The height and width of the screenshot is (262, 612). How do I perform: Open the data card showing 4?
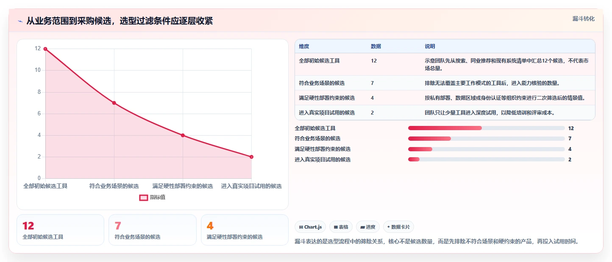pyautogui.click(x=245, y=230)
